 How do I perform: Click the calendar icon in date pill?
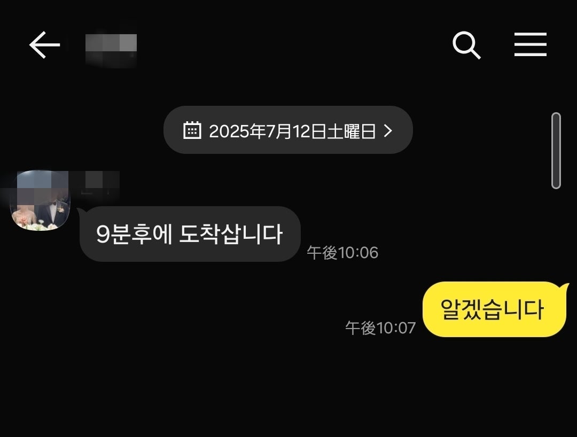pos(192,130)
